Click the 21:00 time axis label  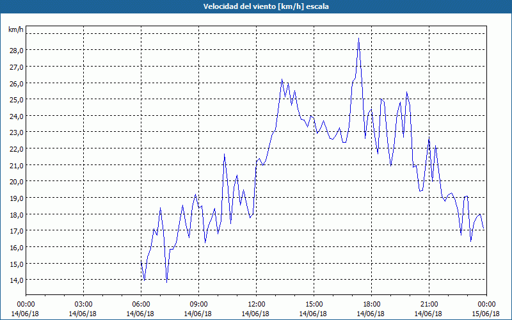coord(429,305)
